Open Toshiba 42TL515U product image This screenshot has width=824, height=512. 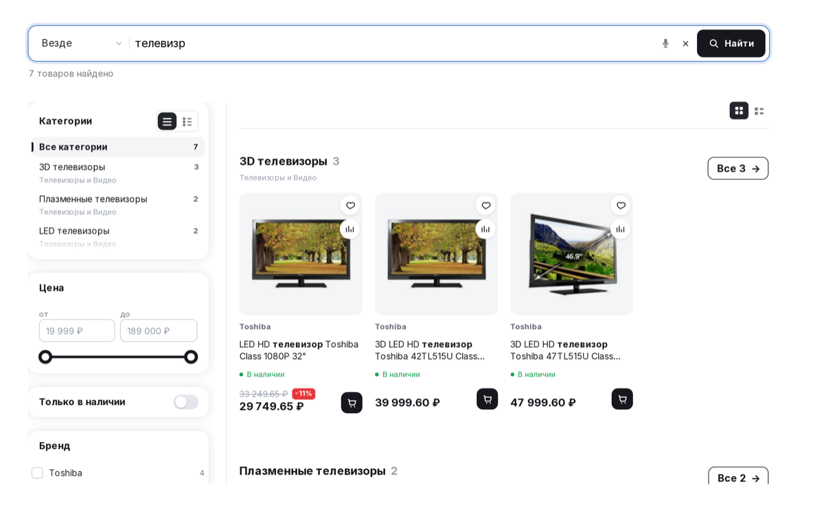coord(436,254)
